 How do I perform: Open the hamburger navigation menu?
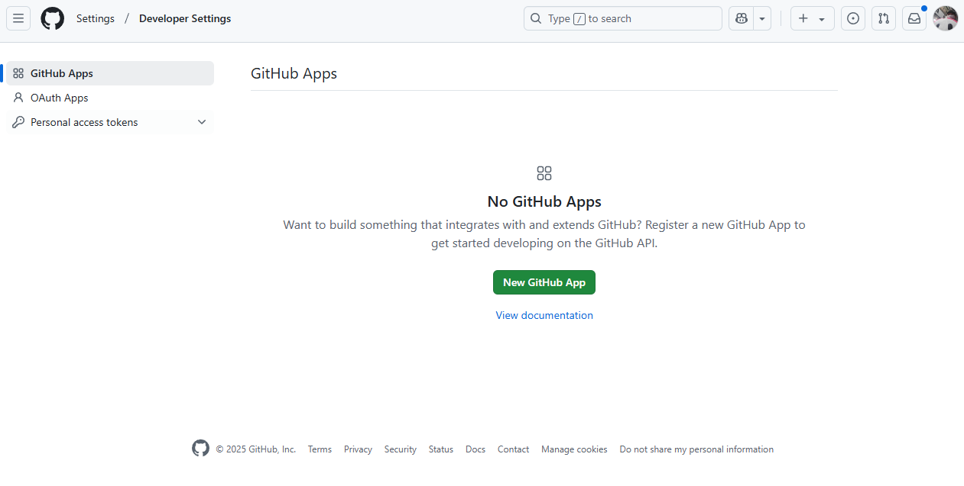tap(18, 18)
